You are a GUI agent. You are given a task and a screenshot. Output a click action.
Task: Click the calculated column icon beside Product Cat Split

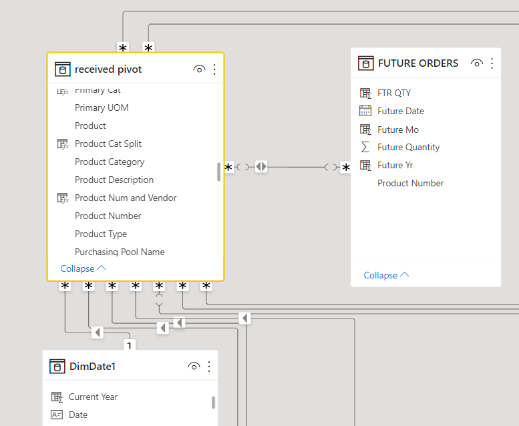tap(63, 144)
